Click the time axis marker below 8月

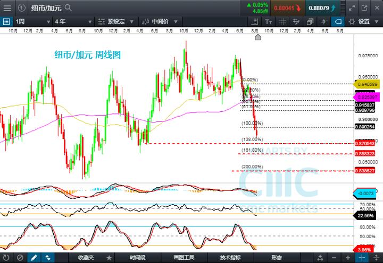pos(257,37)
